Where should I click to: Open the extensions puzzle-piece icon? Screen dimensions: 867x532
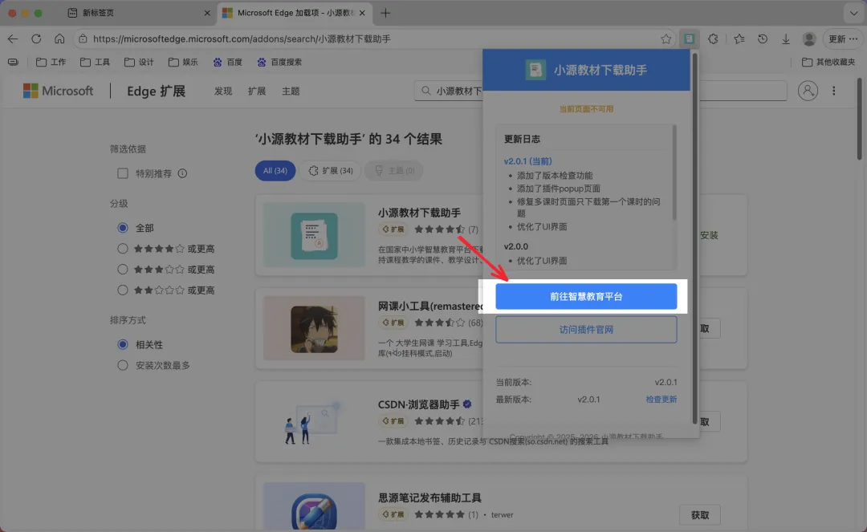(x=714, y=39)
